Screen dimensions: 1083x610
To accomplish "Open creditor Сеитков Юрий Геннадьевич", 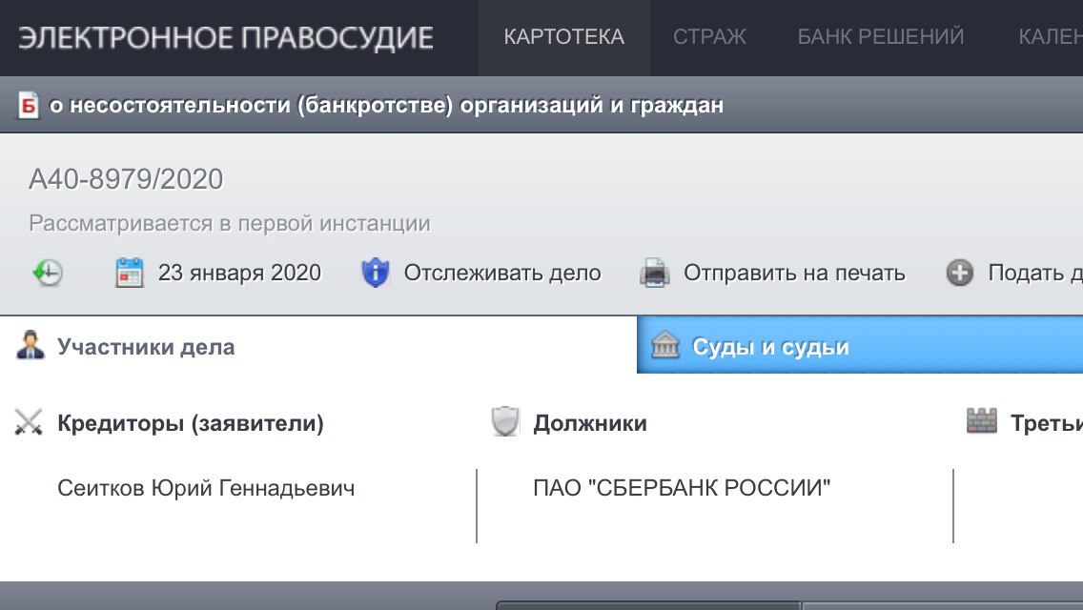I will pos(206,489).
